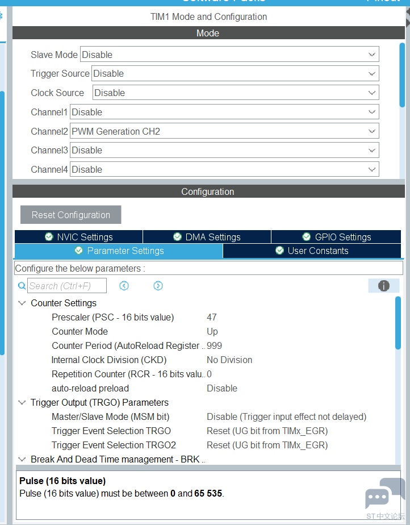Image resolution: width=410 pixels, height=525 pixels.
Task: Open Channel1 dropdown
Action: click(224, 112)
